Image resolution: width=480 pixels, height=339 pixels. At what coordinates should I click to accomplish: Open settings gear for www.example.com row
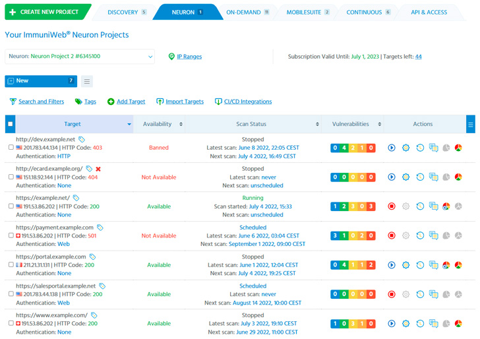pyautogui.click(x=405, y=323)
